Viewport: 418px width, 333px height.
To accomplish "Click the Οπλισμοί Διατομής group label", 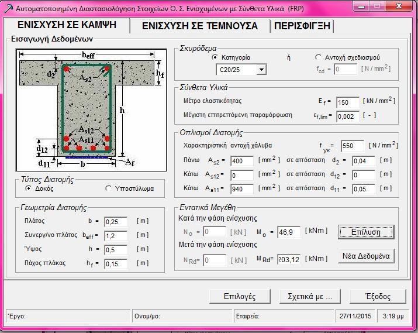I will pos(211,133).
